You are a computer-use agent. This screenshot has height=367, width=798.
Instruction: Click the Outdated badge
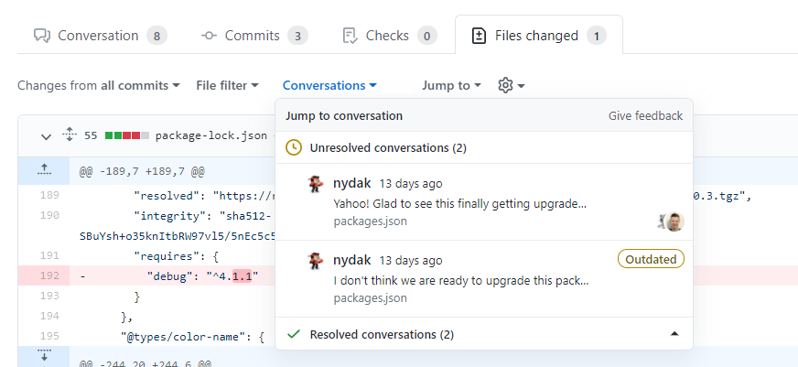(651, 259)
